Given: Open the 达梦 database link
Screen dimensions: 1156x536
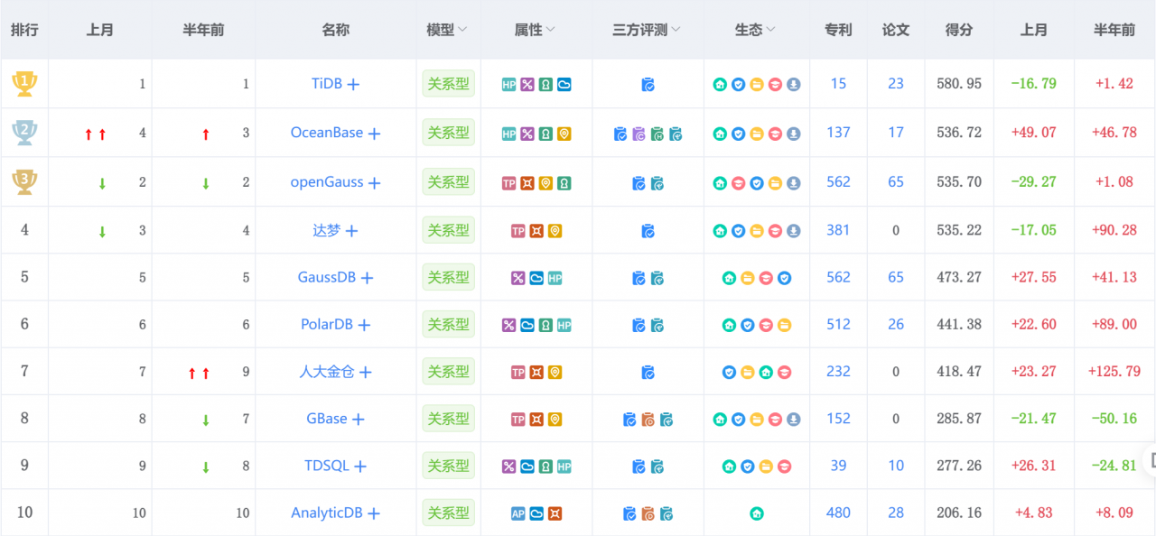Looking at the screenshot, I should [x=327, y=230].
